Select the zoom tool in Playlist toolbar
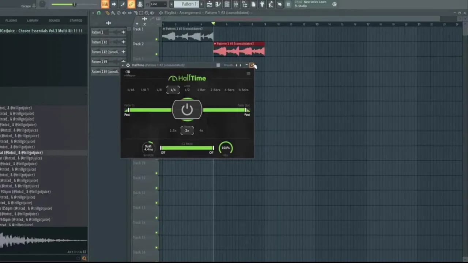The height and width of the screenshot is (263, 468). [x=146, y=13]
